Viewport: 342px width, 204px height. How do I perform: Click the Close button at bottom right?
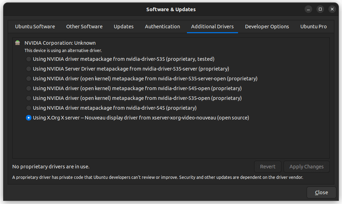point(321,192)
